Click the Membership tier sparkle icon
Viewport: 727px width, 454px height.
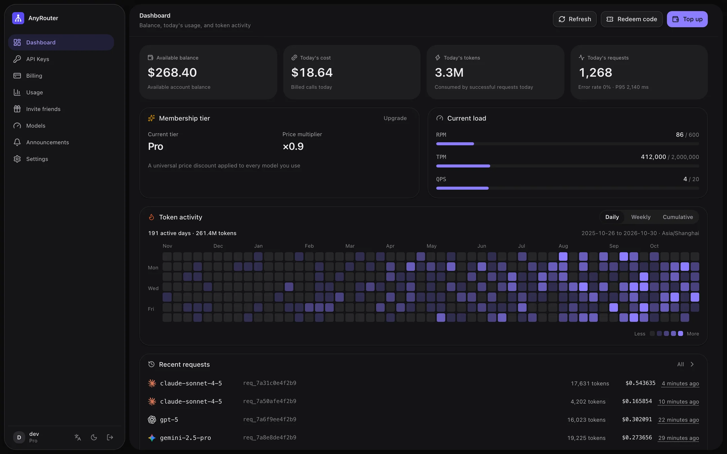click(x=151, y=118)
